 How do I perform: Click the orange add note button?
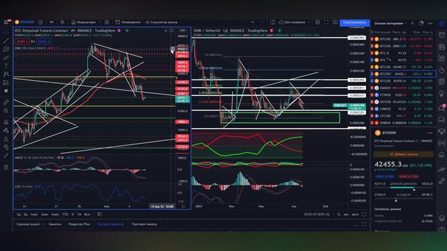404,154
